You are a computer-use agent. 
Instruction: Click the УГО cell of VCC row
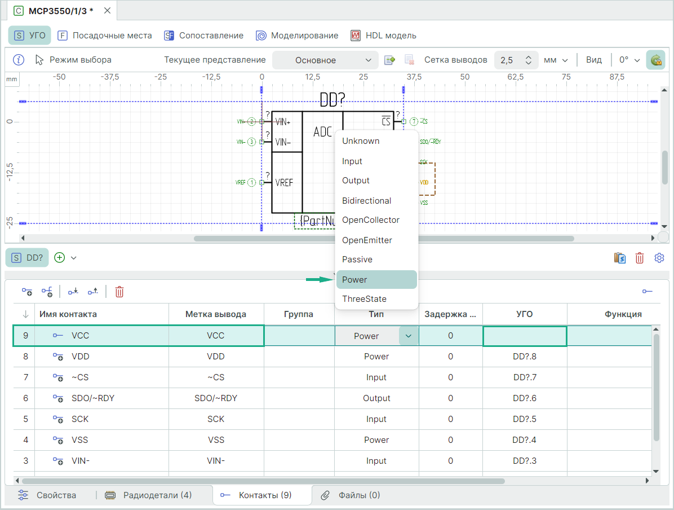pos(525,336)
